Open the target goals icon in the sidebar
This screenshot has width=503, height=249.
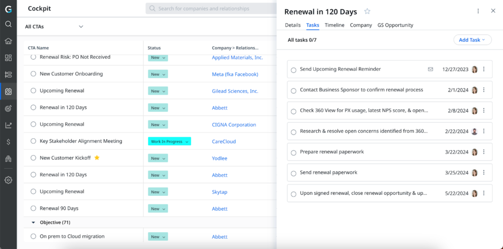[8, 109]
